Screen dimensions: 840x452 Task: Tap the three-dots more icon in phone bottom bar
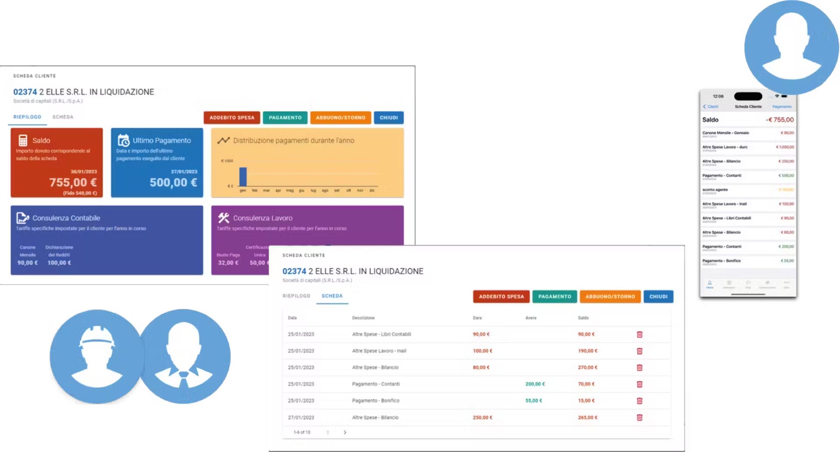(787, 284)
